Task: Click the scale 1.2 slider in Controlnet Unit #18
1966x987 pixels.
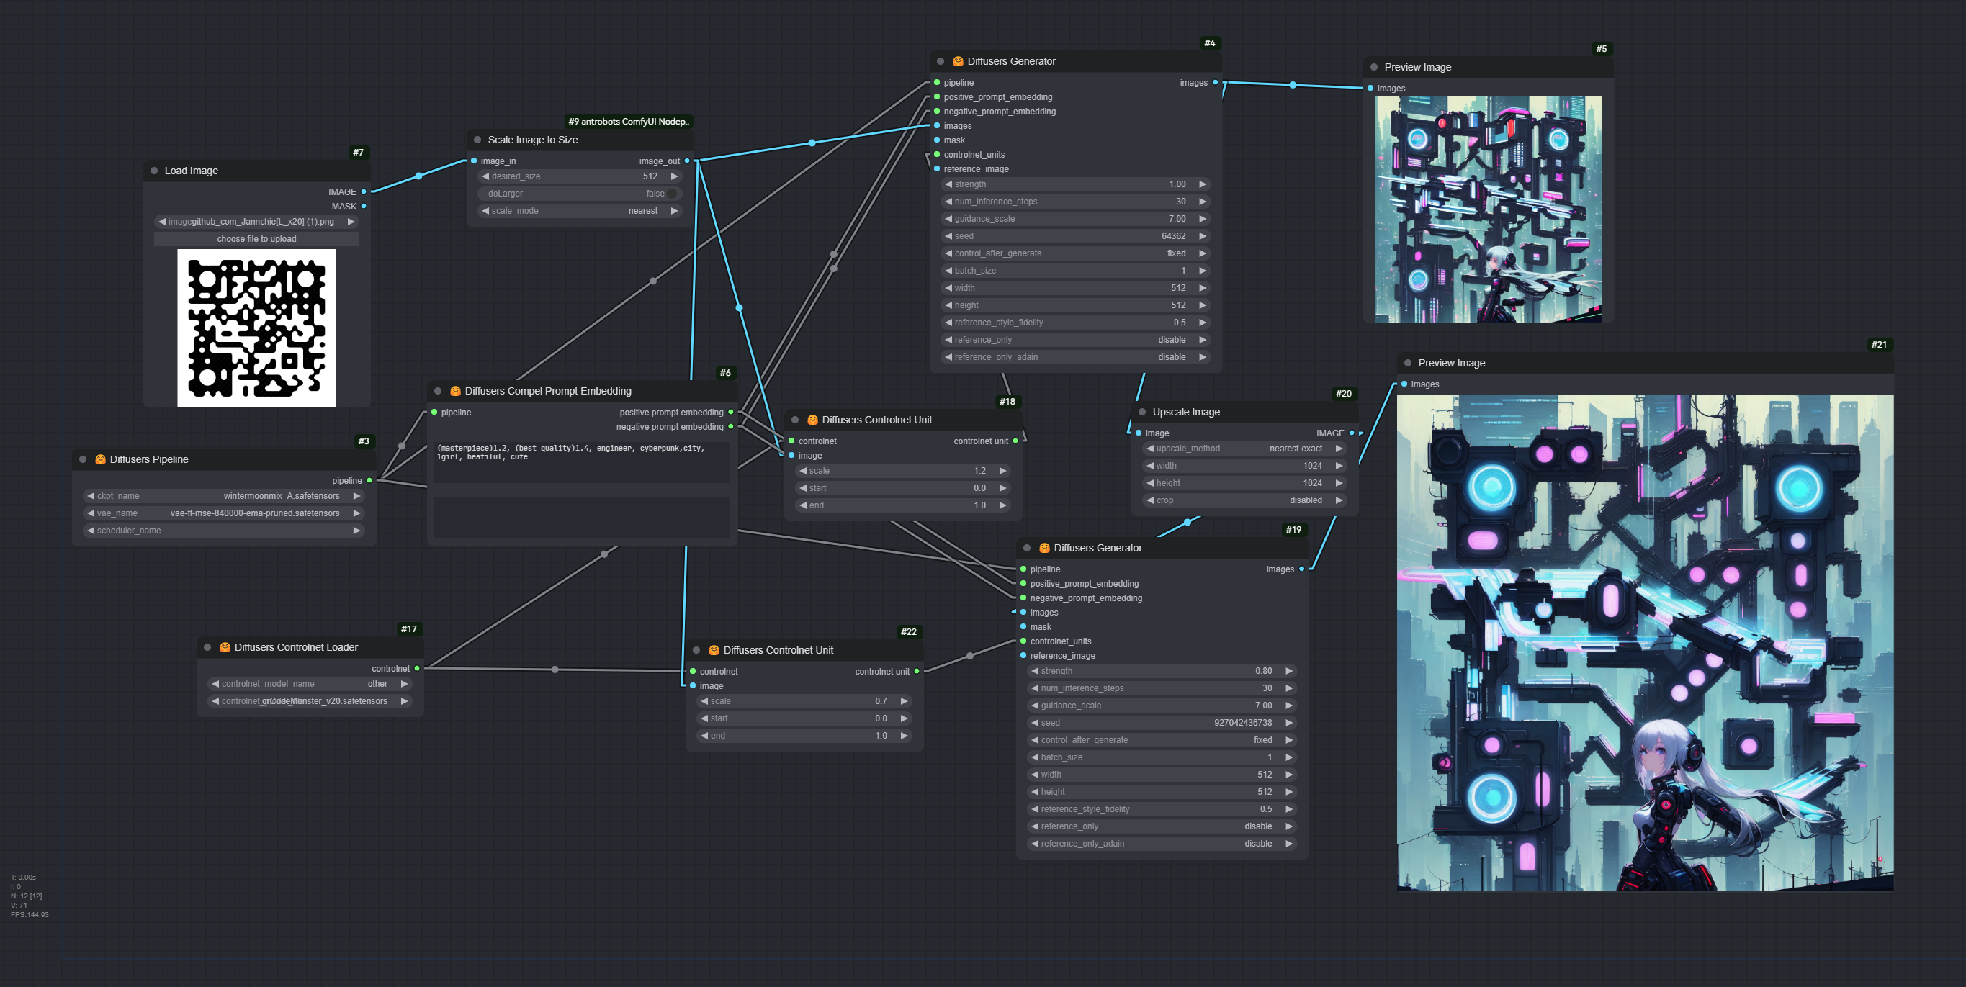Action: [902, 471]
